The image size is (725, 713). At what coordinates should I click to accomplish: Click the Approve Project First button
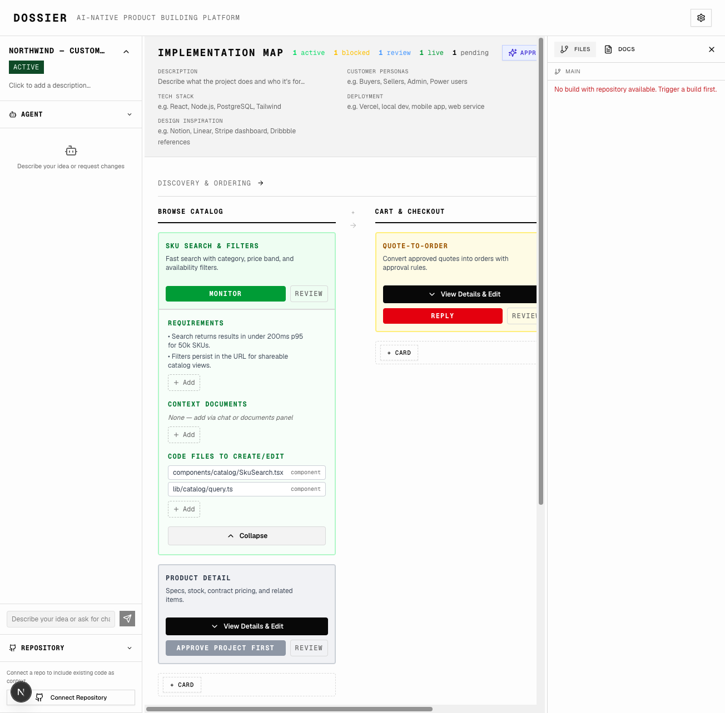[x=226, y=648]
